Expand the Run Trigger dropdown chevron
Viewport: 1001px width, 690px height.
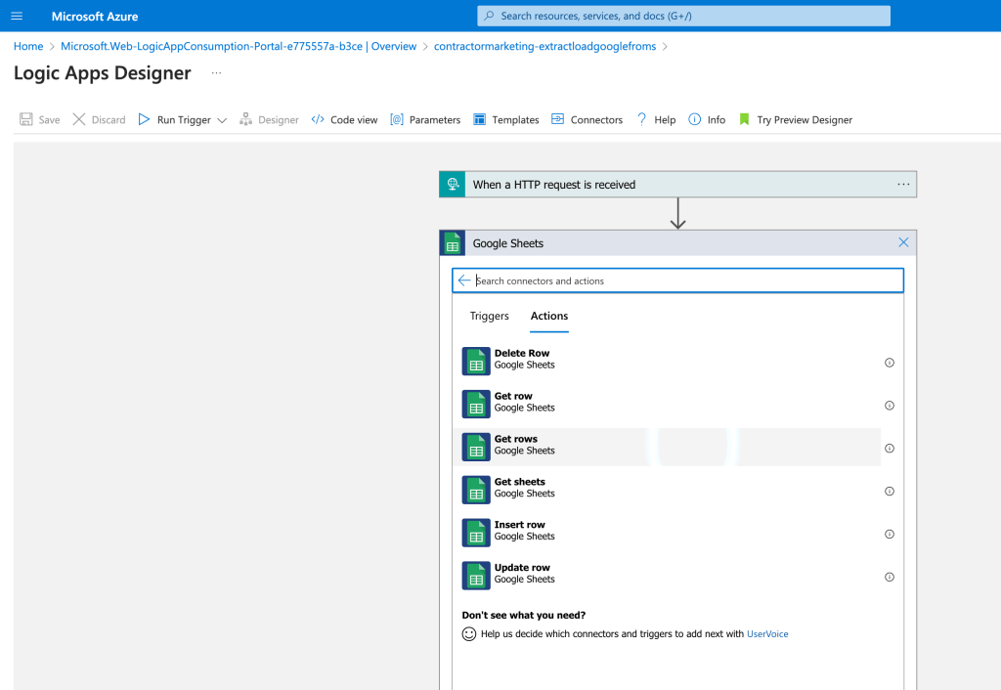tap(222, 120)
